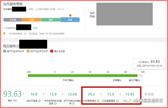The image size is (168, 108).
Task: Click the 13.8 DSR seller service score
Action: (x=111, y=94)
